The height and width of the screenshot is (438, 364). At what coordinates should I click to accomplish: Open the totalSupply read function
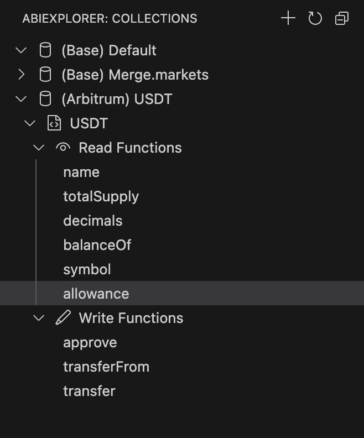[x=101, y=197]
